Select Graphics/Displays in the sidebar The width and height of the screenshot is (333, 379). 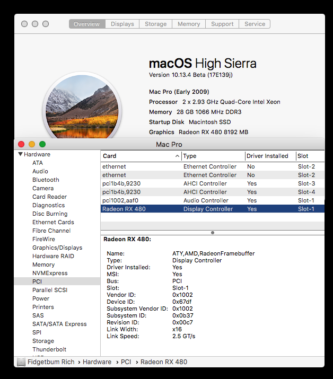tap(57, 248)
